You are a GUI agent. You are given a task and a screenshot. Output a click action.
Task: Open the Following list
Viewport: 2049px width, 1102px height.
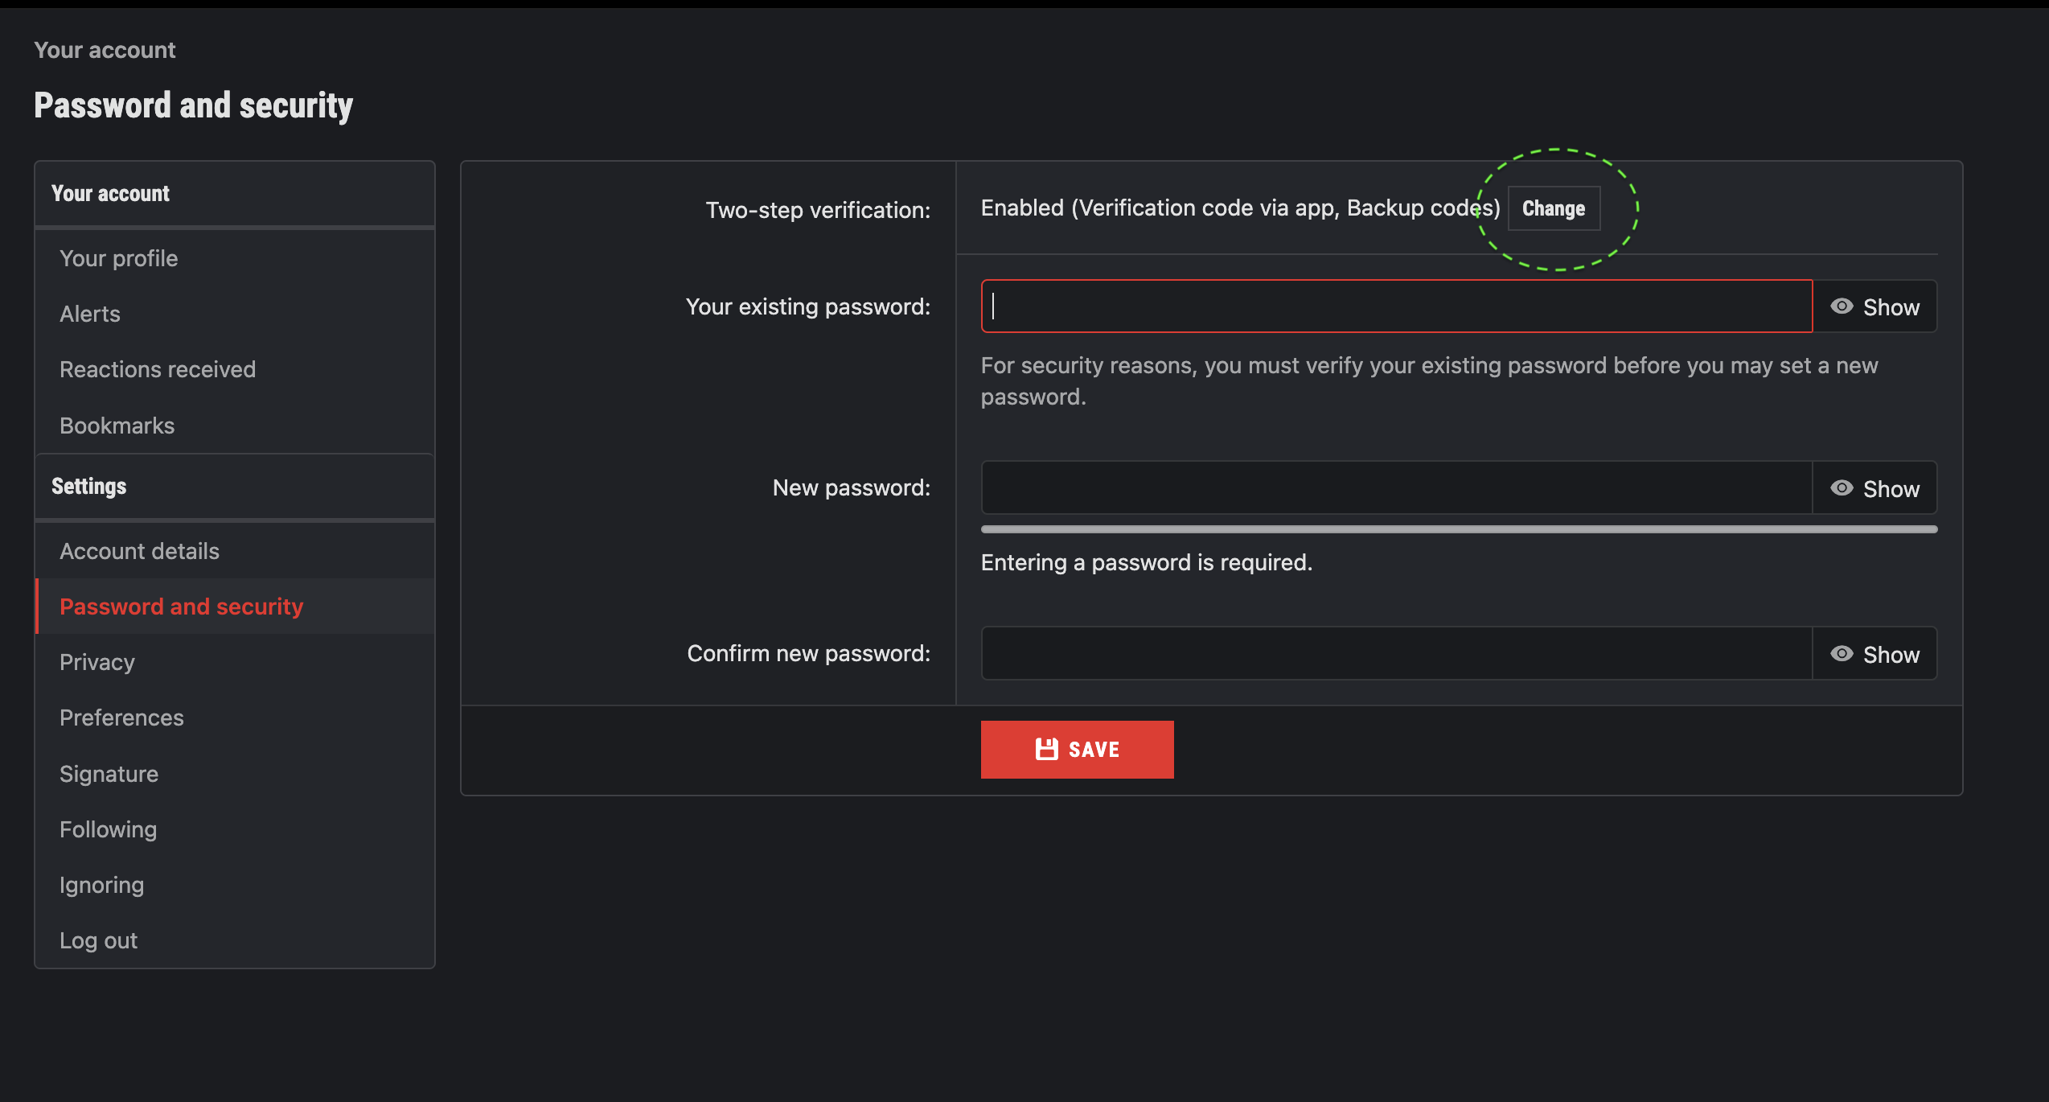click(x=235, y=829)
